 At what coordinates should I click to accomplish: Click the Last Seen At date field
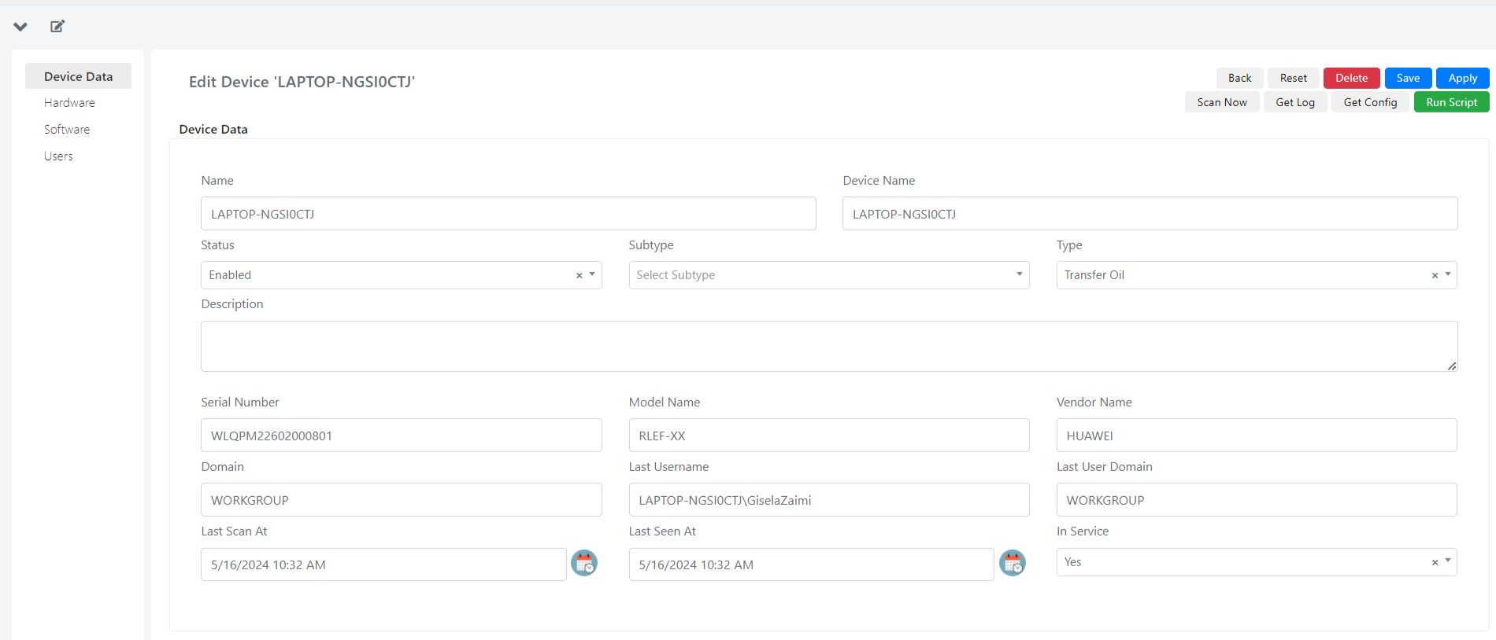(x=811, y=565)
